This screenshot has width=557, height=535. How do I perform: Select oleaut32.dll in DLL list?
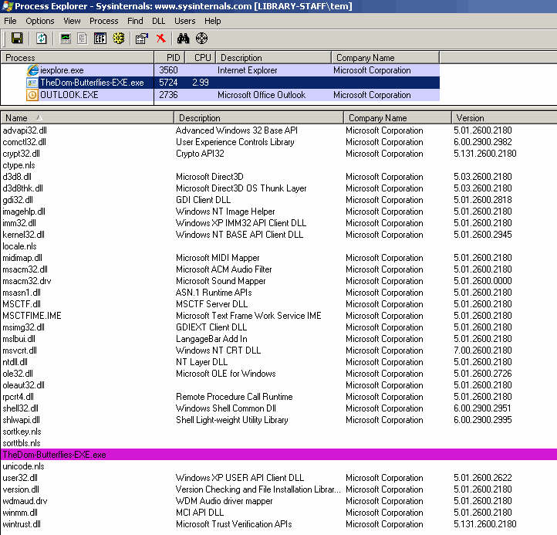[x=23, y=385]
